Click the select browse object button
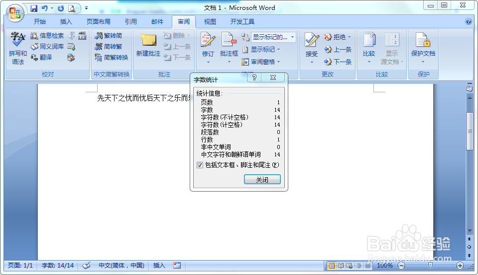478x275 pixels. 470,247
